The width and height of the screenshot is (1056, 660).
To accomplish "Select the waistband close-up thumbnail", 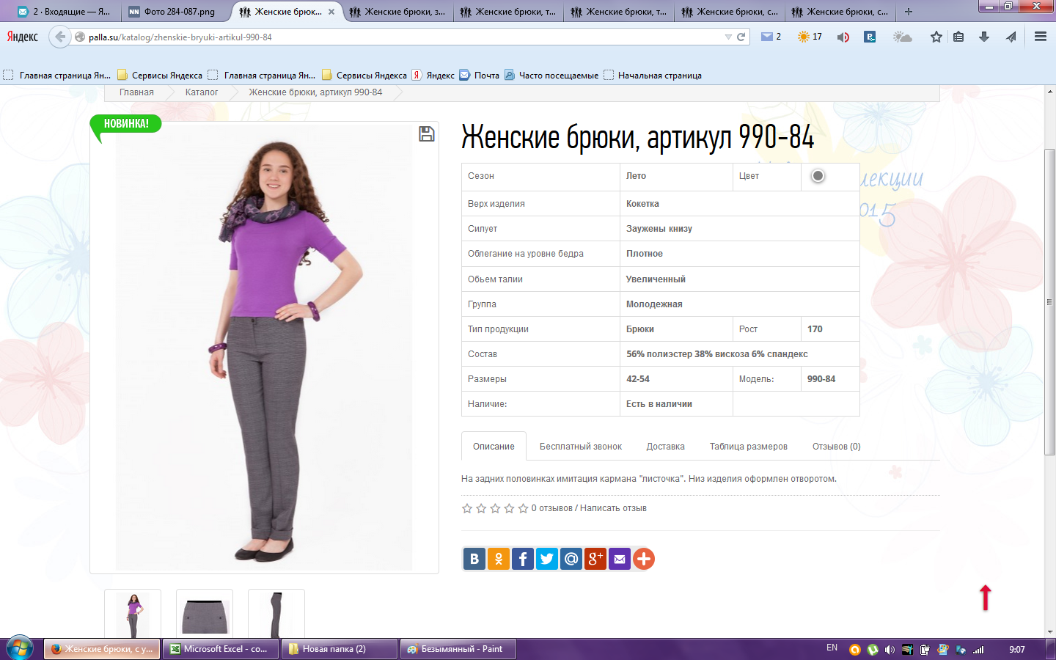I will coord(205,614).
